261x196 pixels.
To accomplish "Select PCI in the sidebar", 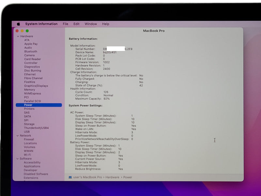I will tap(26, 97).
